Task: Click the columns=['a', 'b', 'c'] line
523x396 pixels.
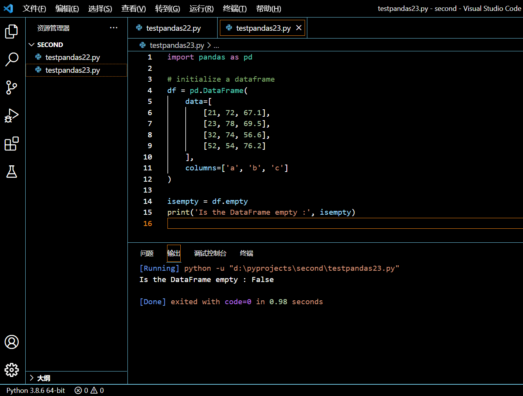Action: click(237, 168)
